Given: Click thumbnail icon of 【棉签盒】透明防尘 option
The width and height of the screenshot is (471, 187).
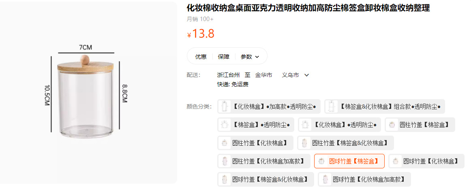Looking at the screenshot, I should click(225, 125).
